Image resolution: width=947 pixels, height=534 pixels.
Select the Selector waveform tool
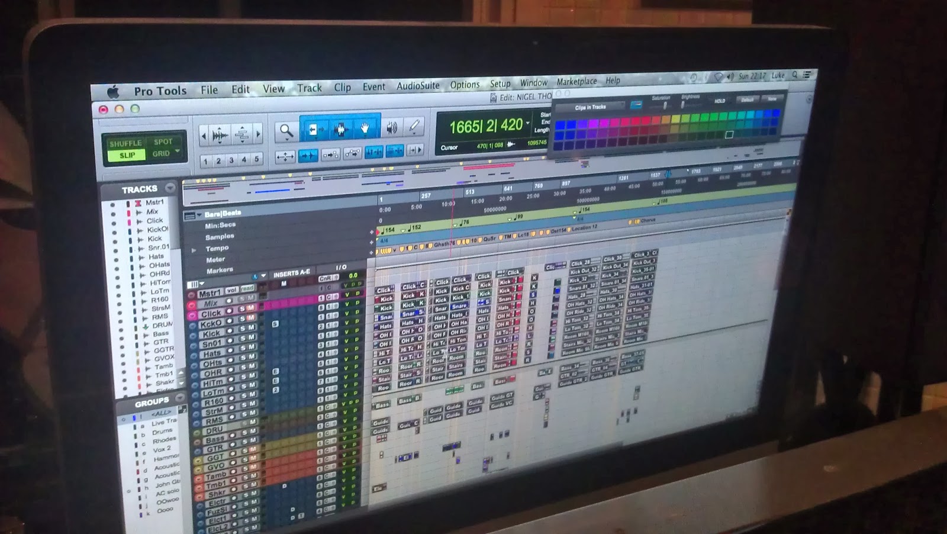(x=340, y=129)
